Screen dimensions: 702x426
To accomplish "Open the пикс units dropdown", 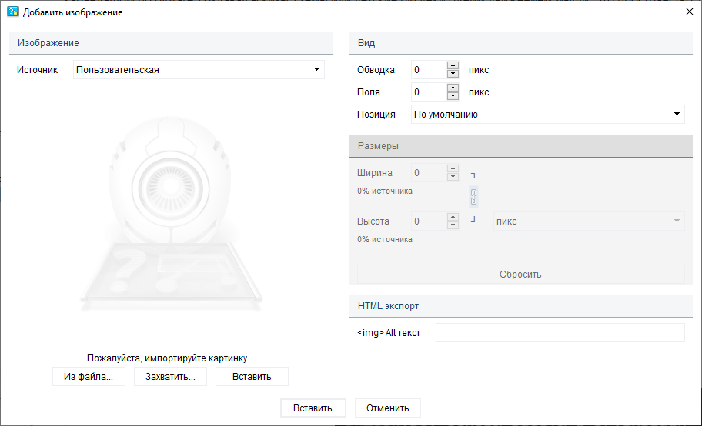I will coord(588,221).
